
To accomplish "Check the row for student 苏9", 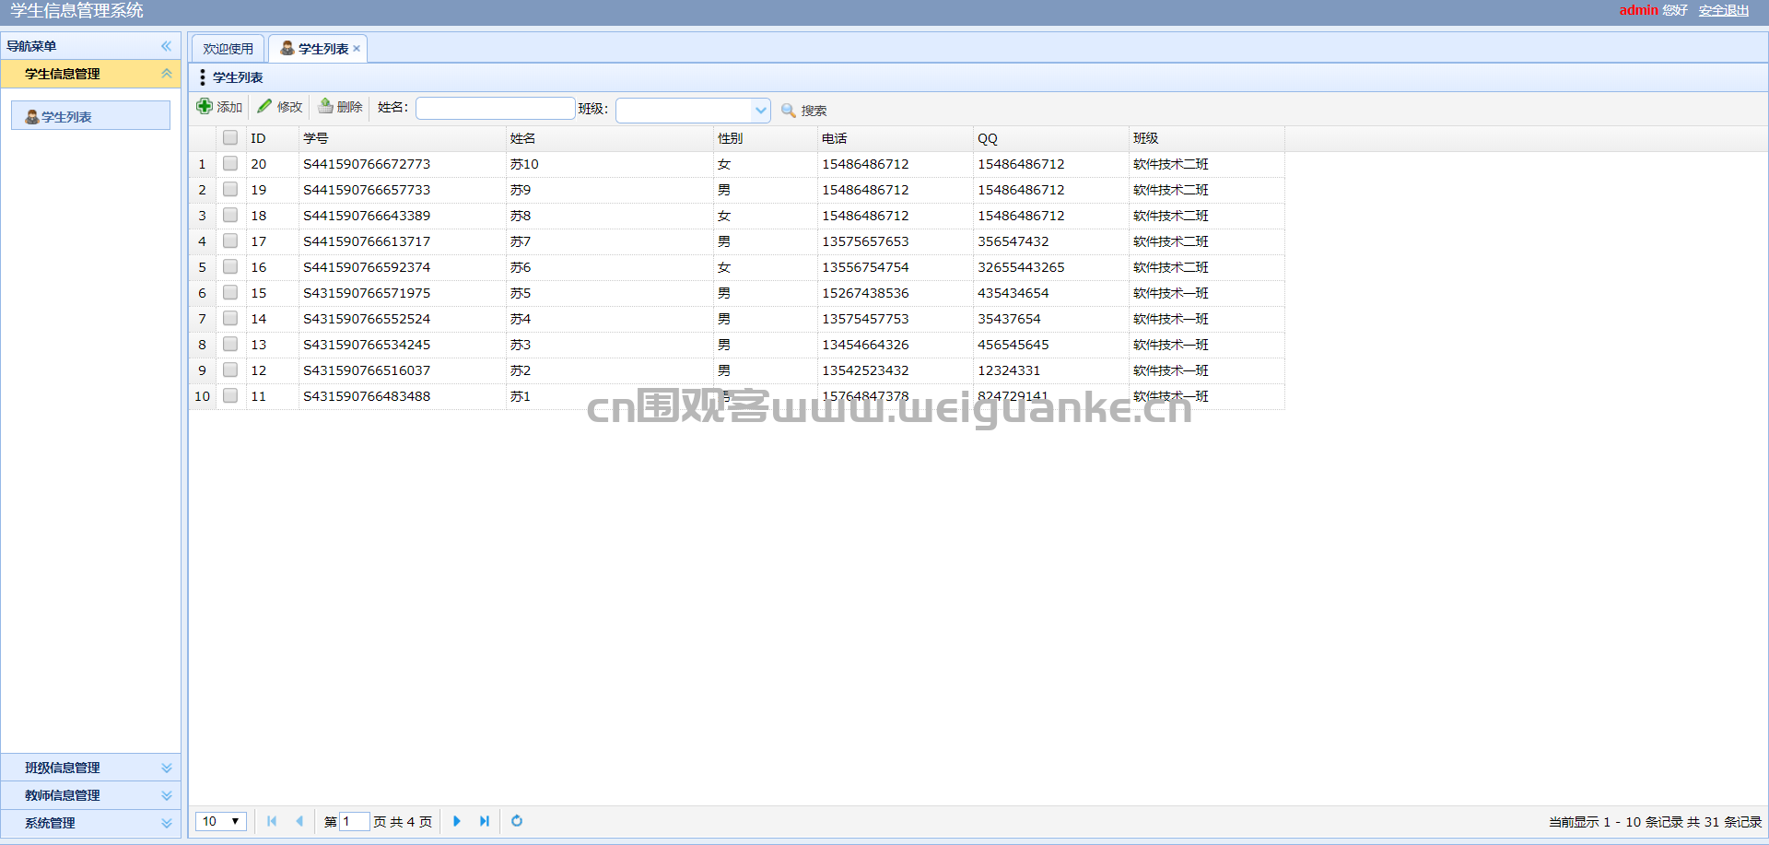I will pos(230,189).
